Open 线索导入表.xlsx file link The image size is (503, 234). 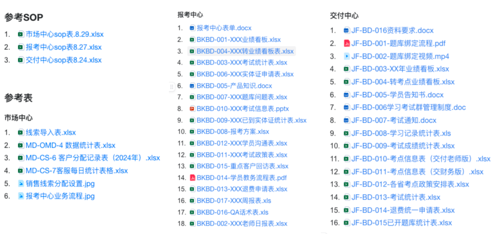pyautogui.click(x=51, y=132)
